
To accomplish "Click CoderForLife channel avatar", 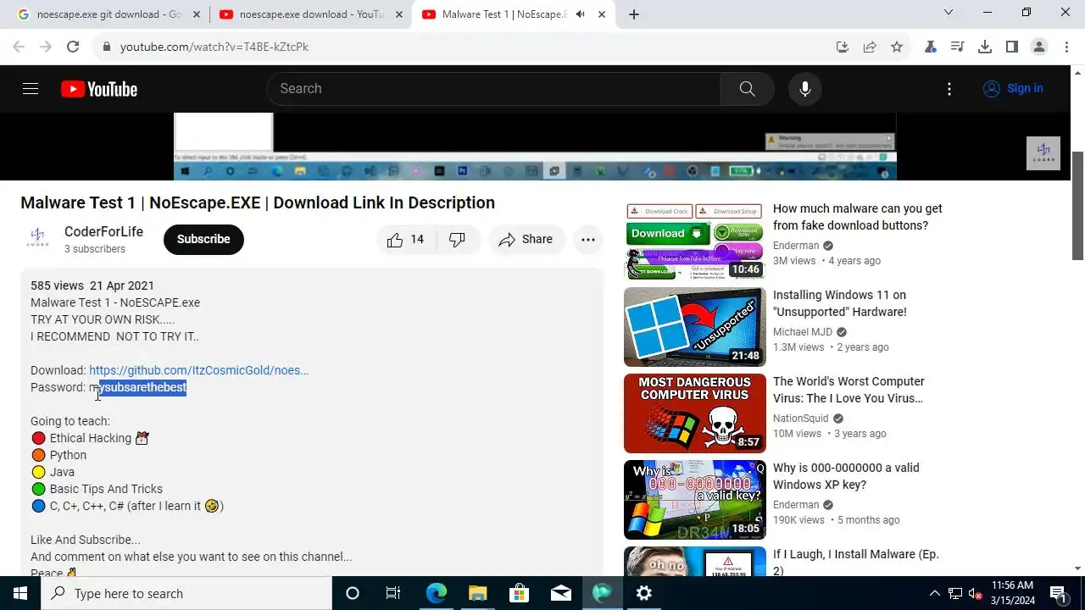I will [37, 239].
